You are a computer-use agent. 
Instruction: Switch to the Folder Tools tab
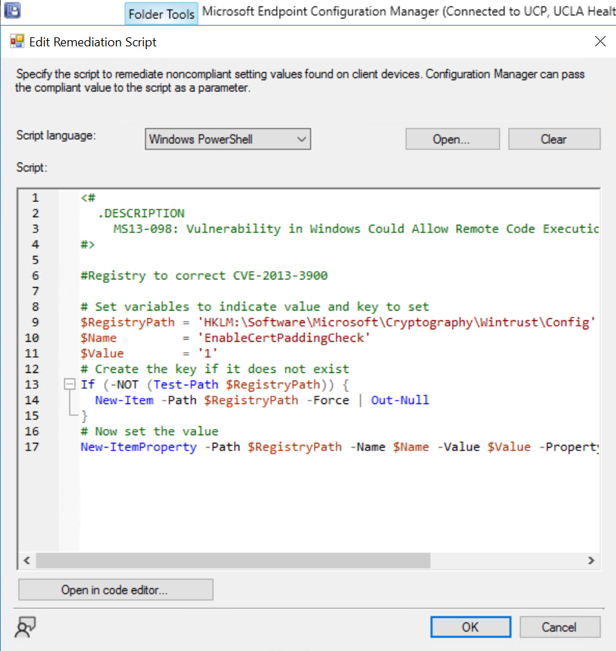tap(161, 13)
